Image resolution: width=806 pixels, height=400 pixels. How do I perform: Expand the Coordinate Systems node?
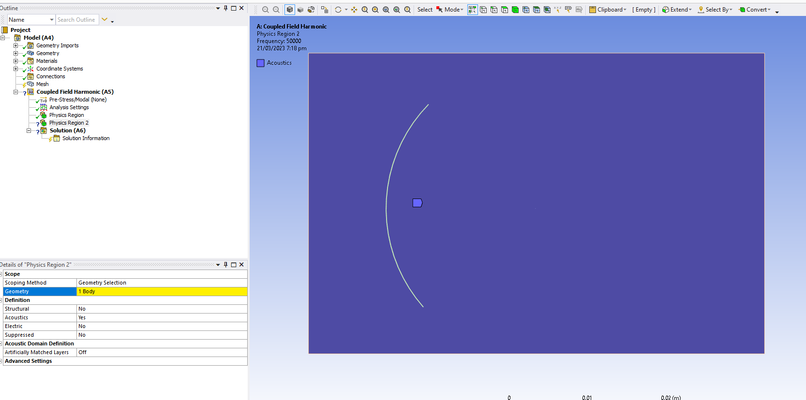pos(15,69)
